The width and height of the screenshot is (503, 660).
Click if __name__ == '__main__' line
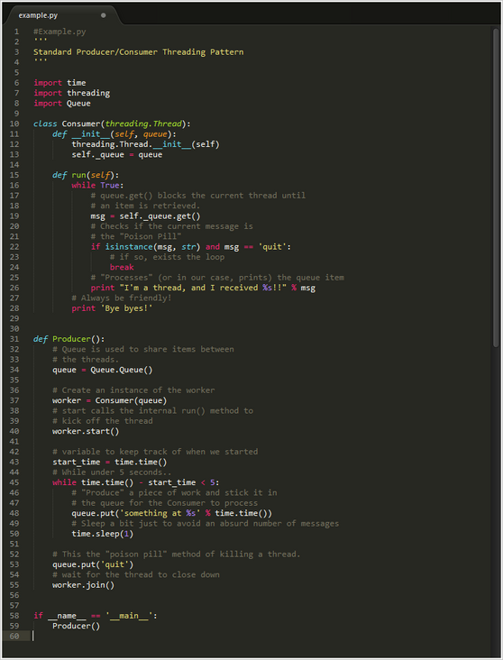pyautogui.click(x=96, y=616)
